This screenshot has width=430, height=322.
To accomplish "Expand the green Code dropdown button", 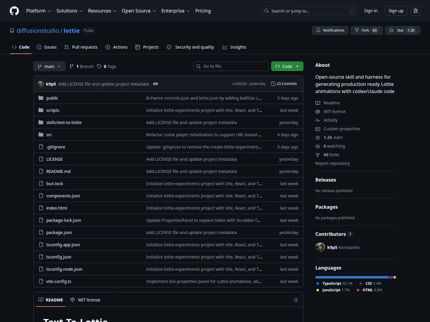I will (287, 66).
